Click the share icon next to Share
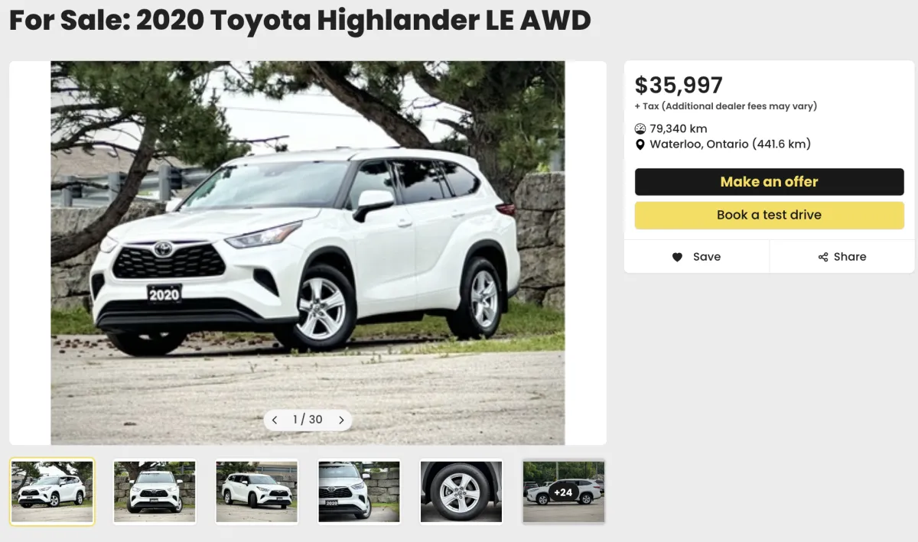 823,257
